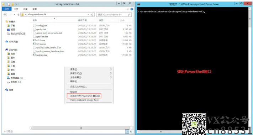This screenshot has width=253, height=135.
Task: Click the 这台电脑 computer icon
Action: point(7,50)
